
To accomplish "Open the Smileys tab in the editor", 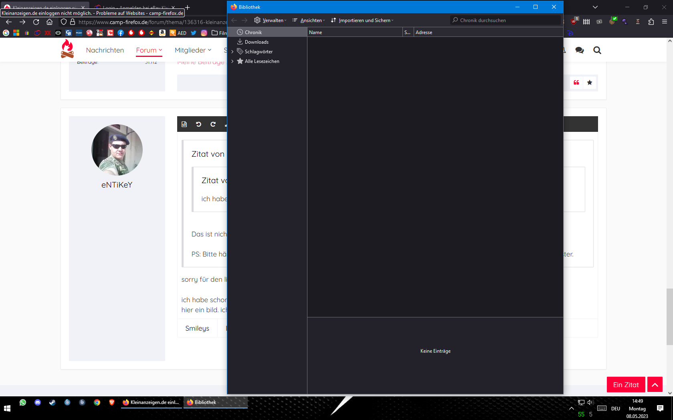I will pos(197,328).
